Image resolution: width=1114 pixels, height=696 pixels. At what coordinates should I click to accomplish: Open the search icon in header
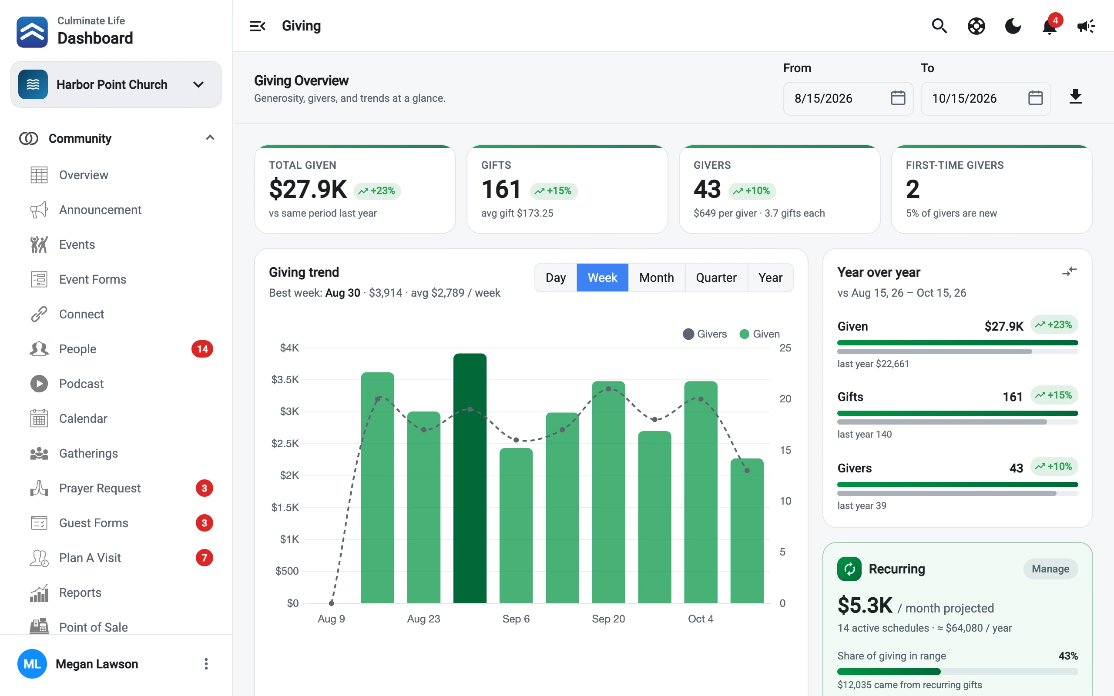point(939,26)
